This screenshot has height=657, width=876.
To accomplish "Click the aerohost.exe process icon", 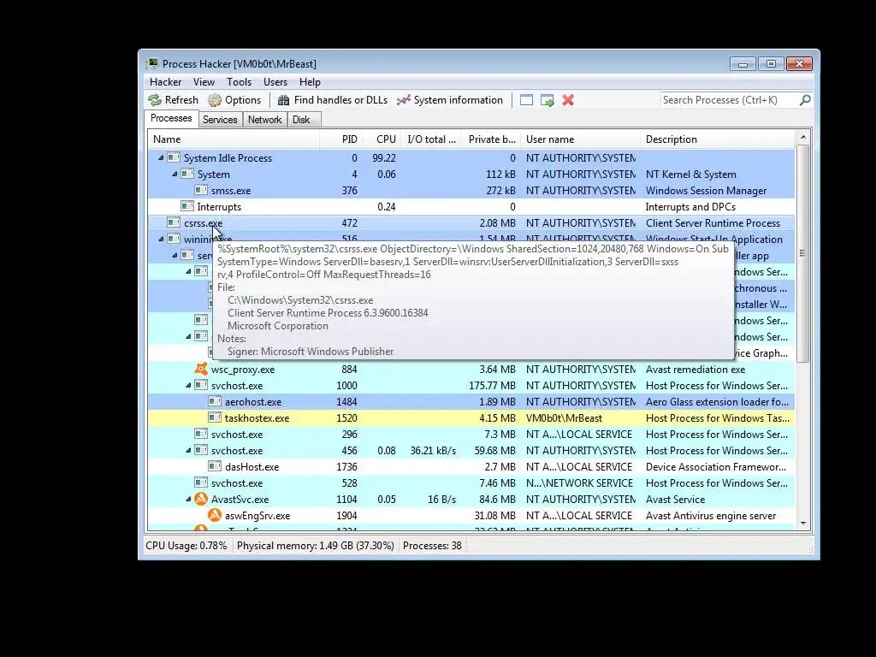I will (x=215, y=401).
